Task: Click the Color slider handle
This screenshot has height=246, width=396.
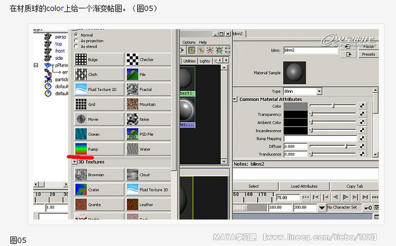Action: coord(333,106)
